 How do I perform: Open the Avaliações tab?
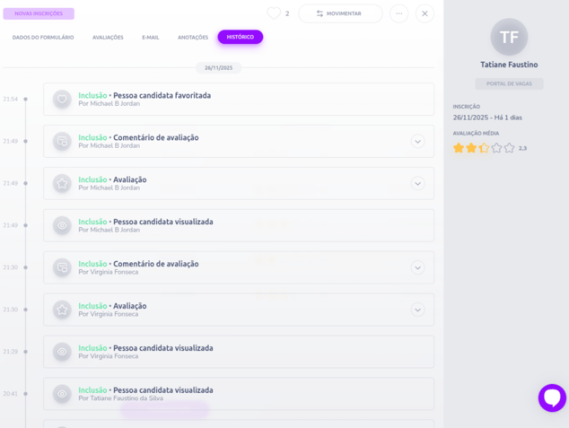108,38
